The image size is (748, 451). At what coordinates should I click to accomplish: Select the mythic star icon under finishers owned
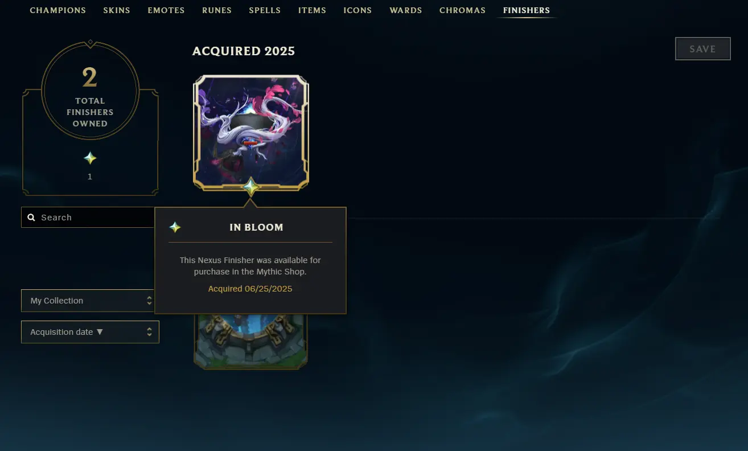[90, 158]
